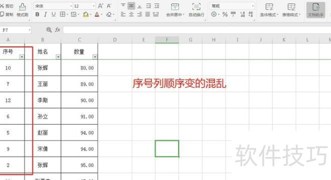Click Document Assistant (文档助手) button
Viewport: 331px width, 180px height.
pyautogui.click(x=316, y=10)
